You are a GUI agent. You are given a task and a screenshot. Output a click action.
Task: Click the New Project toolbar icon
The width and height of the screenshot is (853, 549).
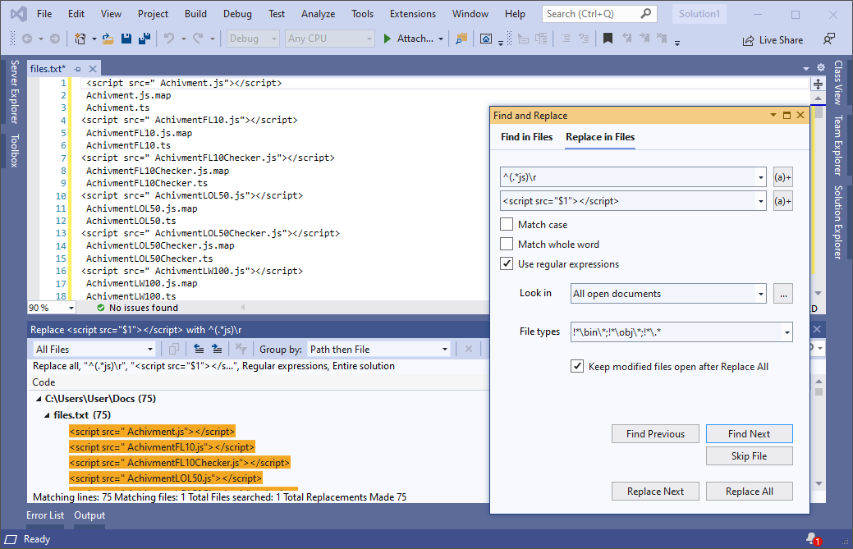tap(80, 39)
